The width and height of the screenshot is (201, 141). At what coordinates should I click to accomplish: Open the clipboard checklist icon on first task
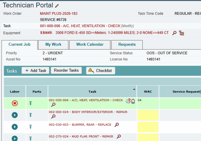[133, 101]
